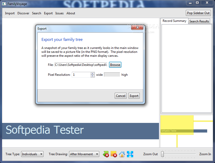Click the Zoom In label
The width and height of the screenshot is (215, 163).
pos(205,154)
